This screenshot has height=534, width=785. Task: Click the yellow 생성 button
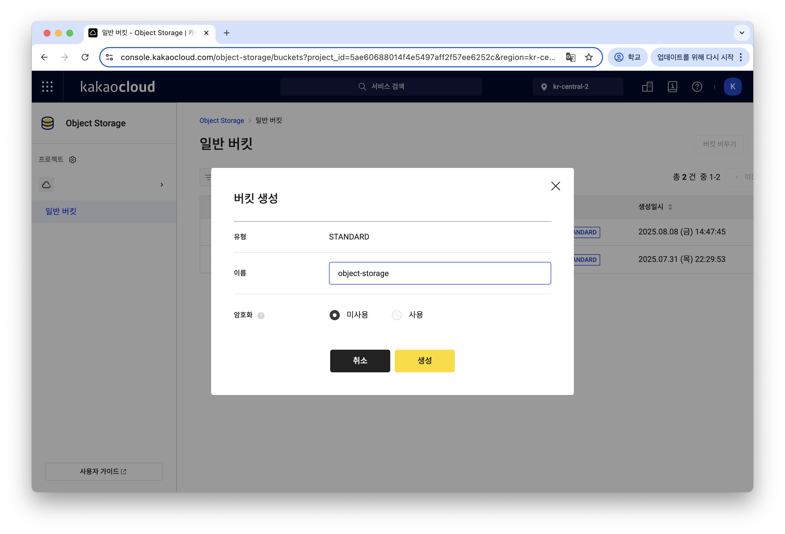coord(425,361)
